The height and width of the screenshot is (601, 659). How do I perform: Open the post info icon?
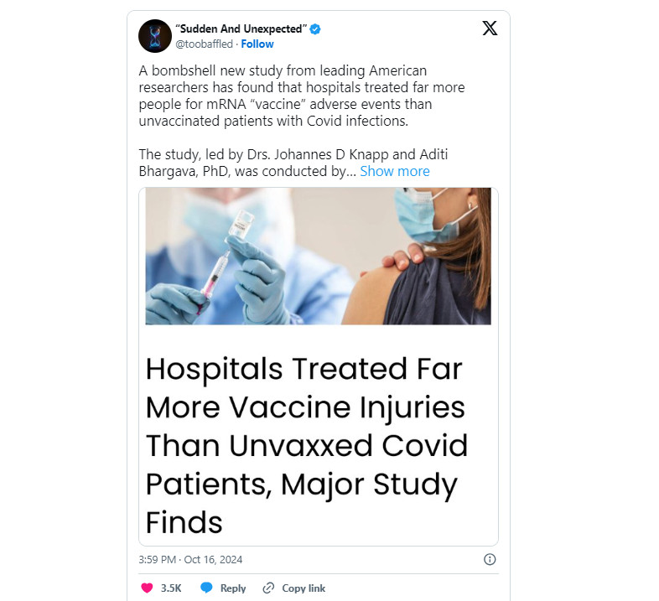pos(490,559)
